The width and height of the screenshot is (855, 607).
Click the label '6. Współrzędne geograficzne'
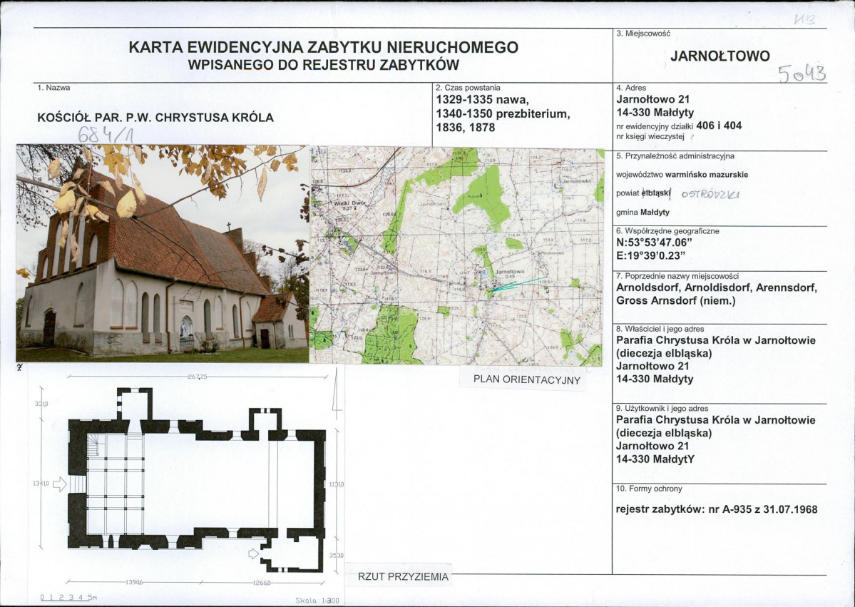coord(668,231)
